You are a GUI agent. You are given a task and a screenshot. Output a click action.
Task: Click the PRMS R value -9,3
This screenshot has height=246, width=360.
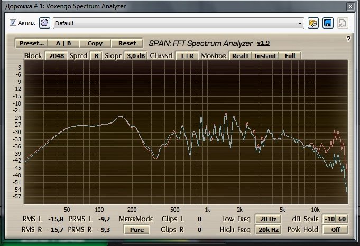point(104,230)
